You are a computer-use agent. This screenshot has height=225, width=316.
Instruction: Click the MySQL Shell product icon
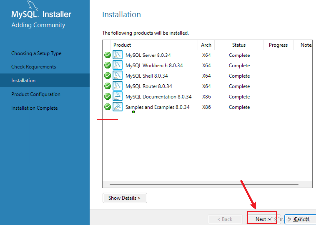pyautogui.click(x=118, y=76)
